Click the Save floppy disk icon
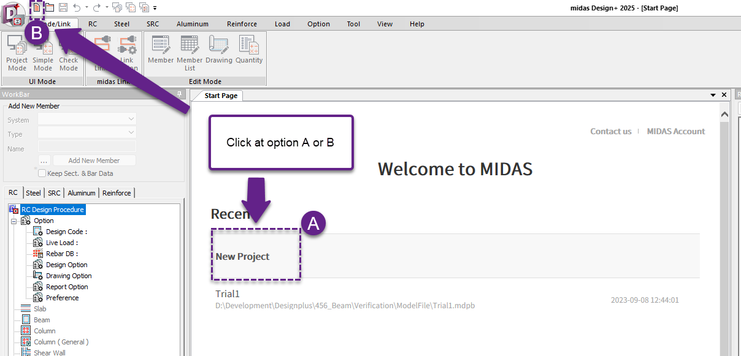 click(x=63, y=7)
